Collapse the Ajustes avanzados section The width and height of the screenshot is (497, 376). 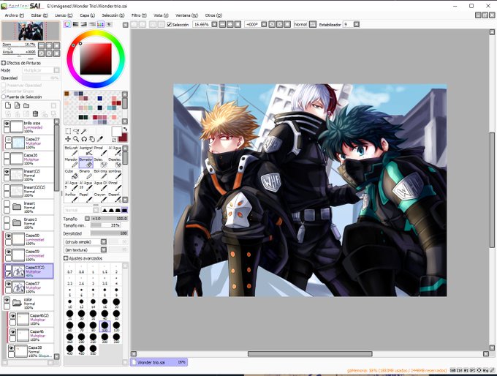66,258
